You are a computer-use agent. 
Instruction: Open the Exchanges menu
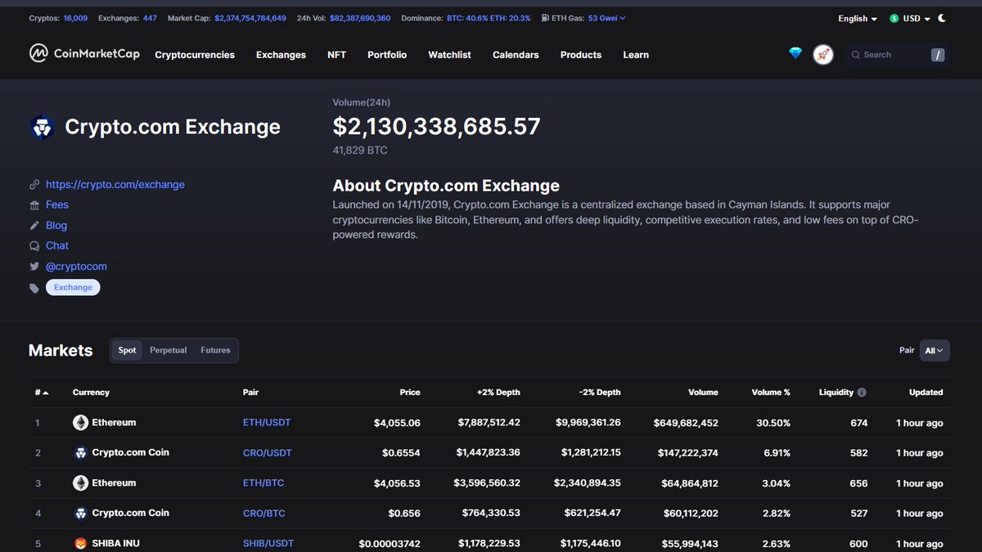281,55
